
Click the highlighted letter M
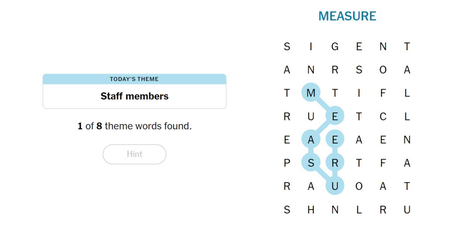(x=311, y=93)
